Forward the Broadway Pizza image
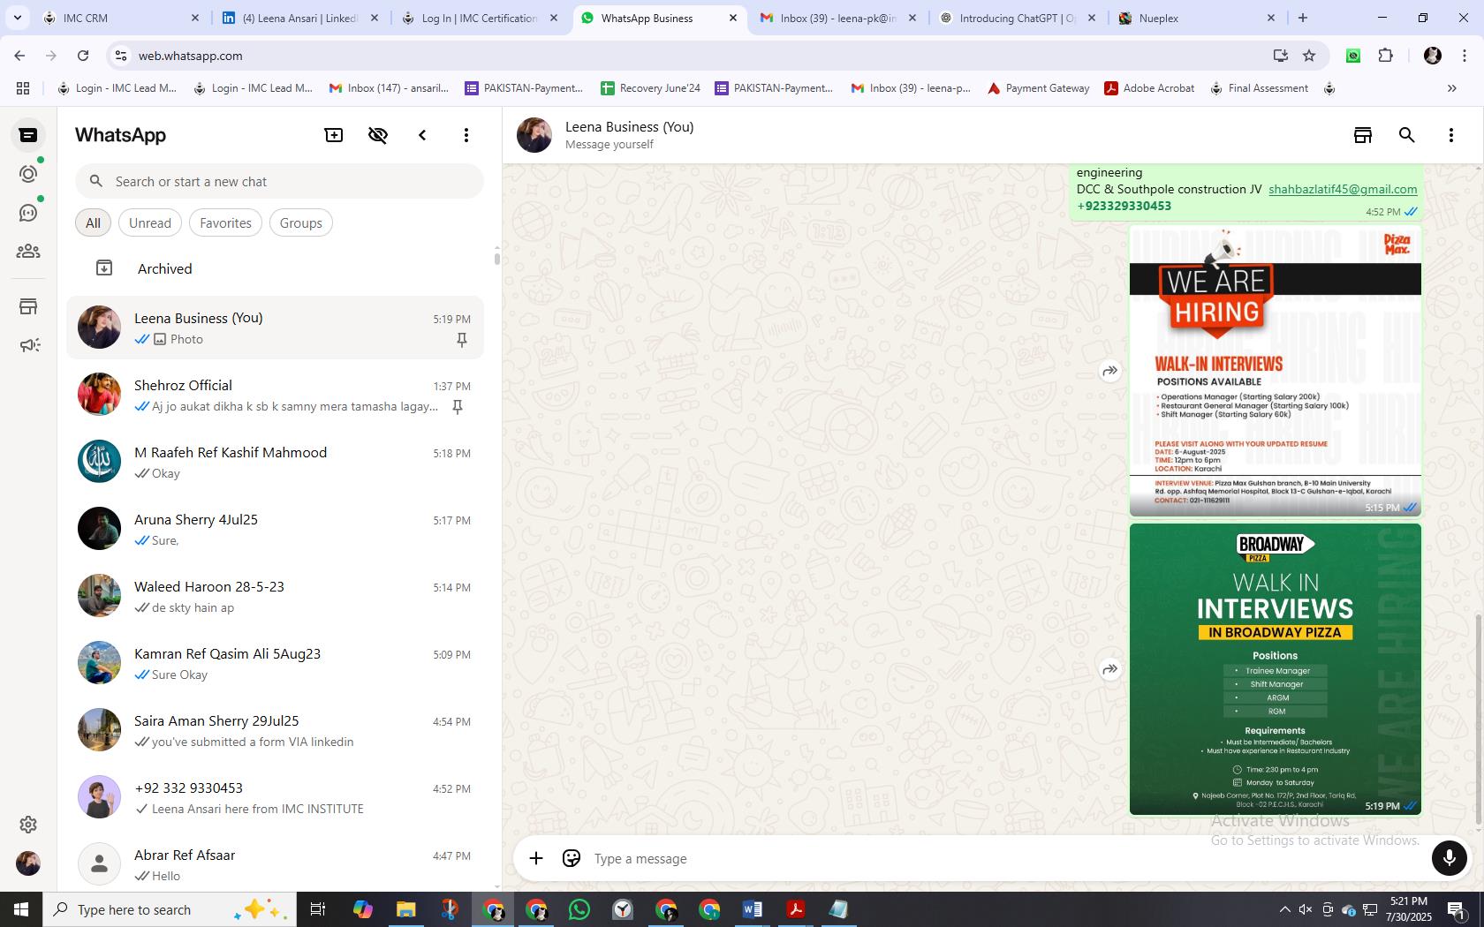Image resolution: width=1484 pixels, height=927 pixels. tap(1109, 669)
